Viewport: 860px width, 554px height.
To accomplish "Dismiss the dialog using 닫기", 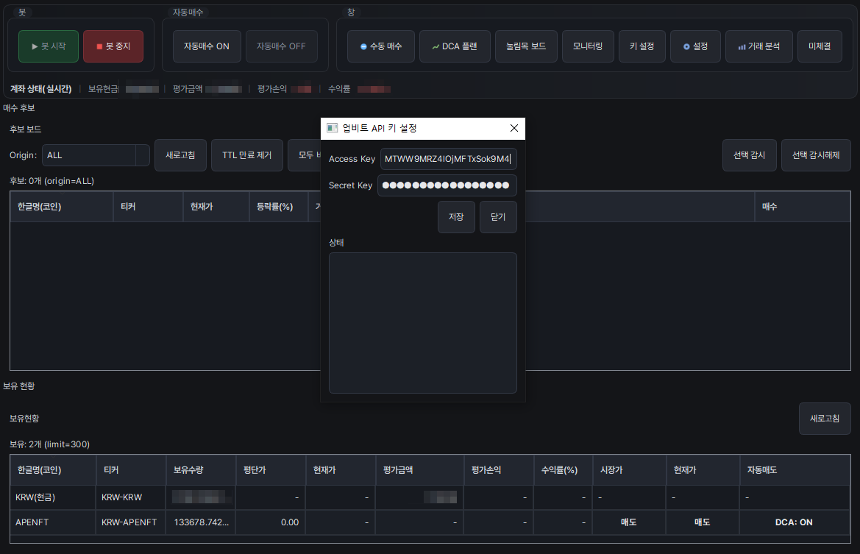I will (498, 217).
